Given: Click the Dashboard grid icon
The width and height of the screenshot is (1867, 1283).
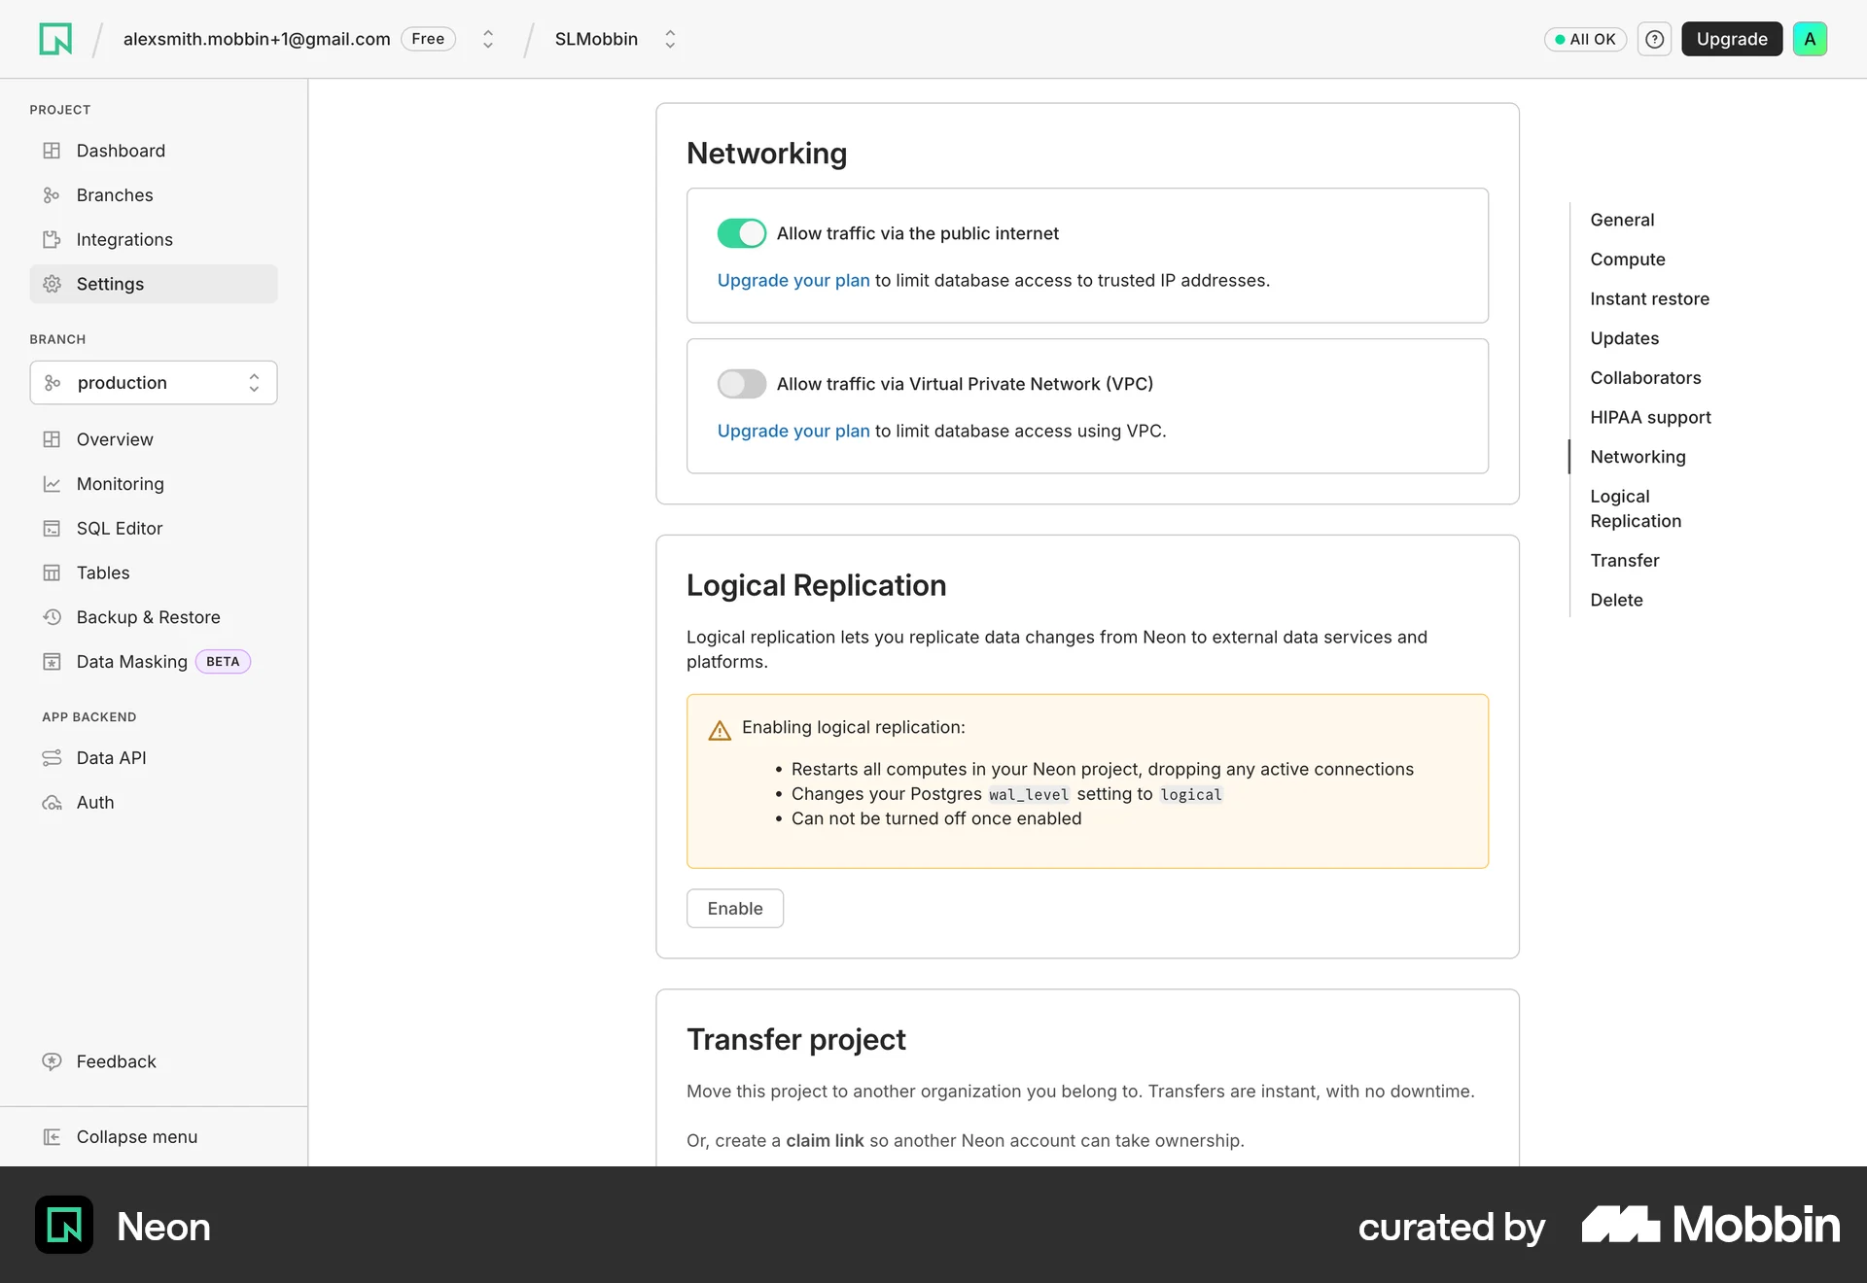Looking at the screenshot, I should pyautogui.click(x=52, y=151).
